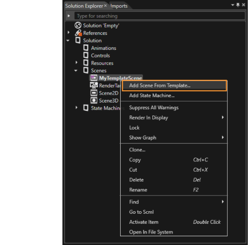
Task: Select the Scene3D icon
Action: coord(94,100)
